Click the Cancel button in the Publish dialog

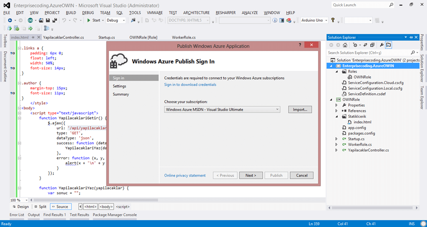301,175
